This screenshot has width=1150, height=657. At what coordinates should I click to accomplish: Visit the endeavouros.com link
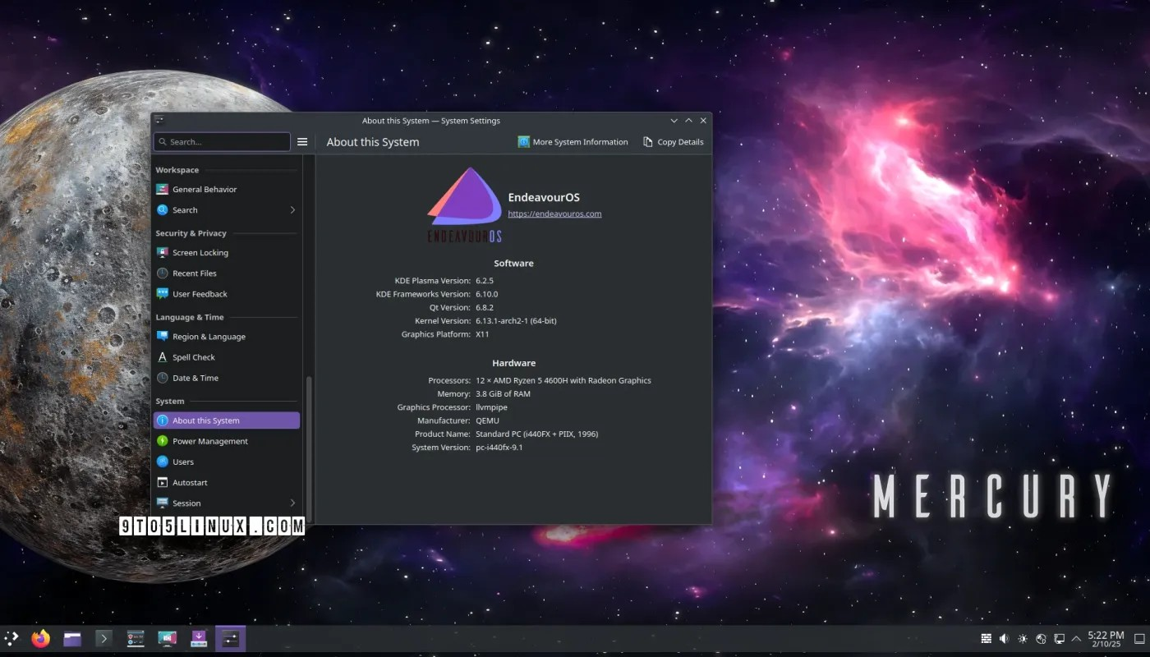point(554,213)
